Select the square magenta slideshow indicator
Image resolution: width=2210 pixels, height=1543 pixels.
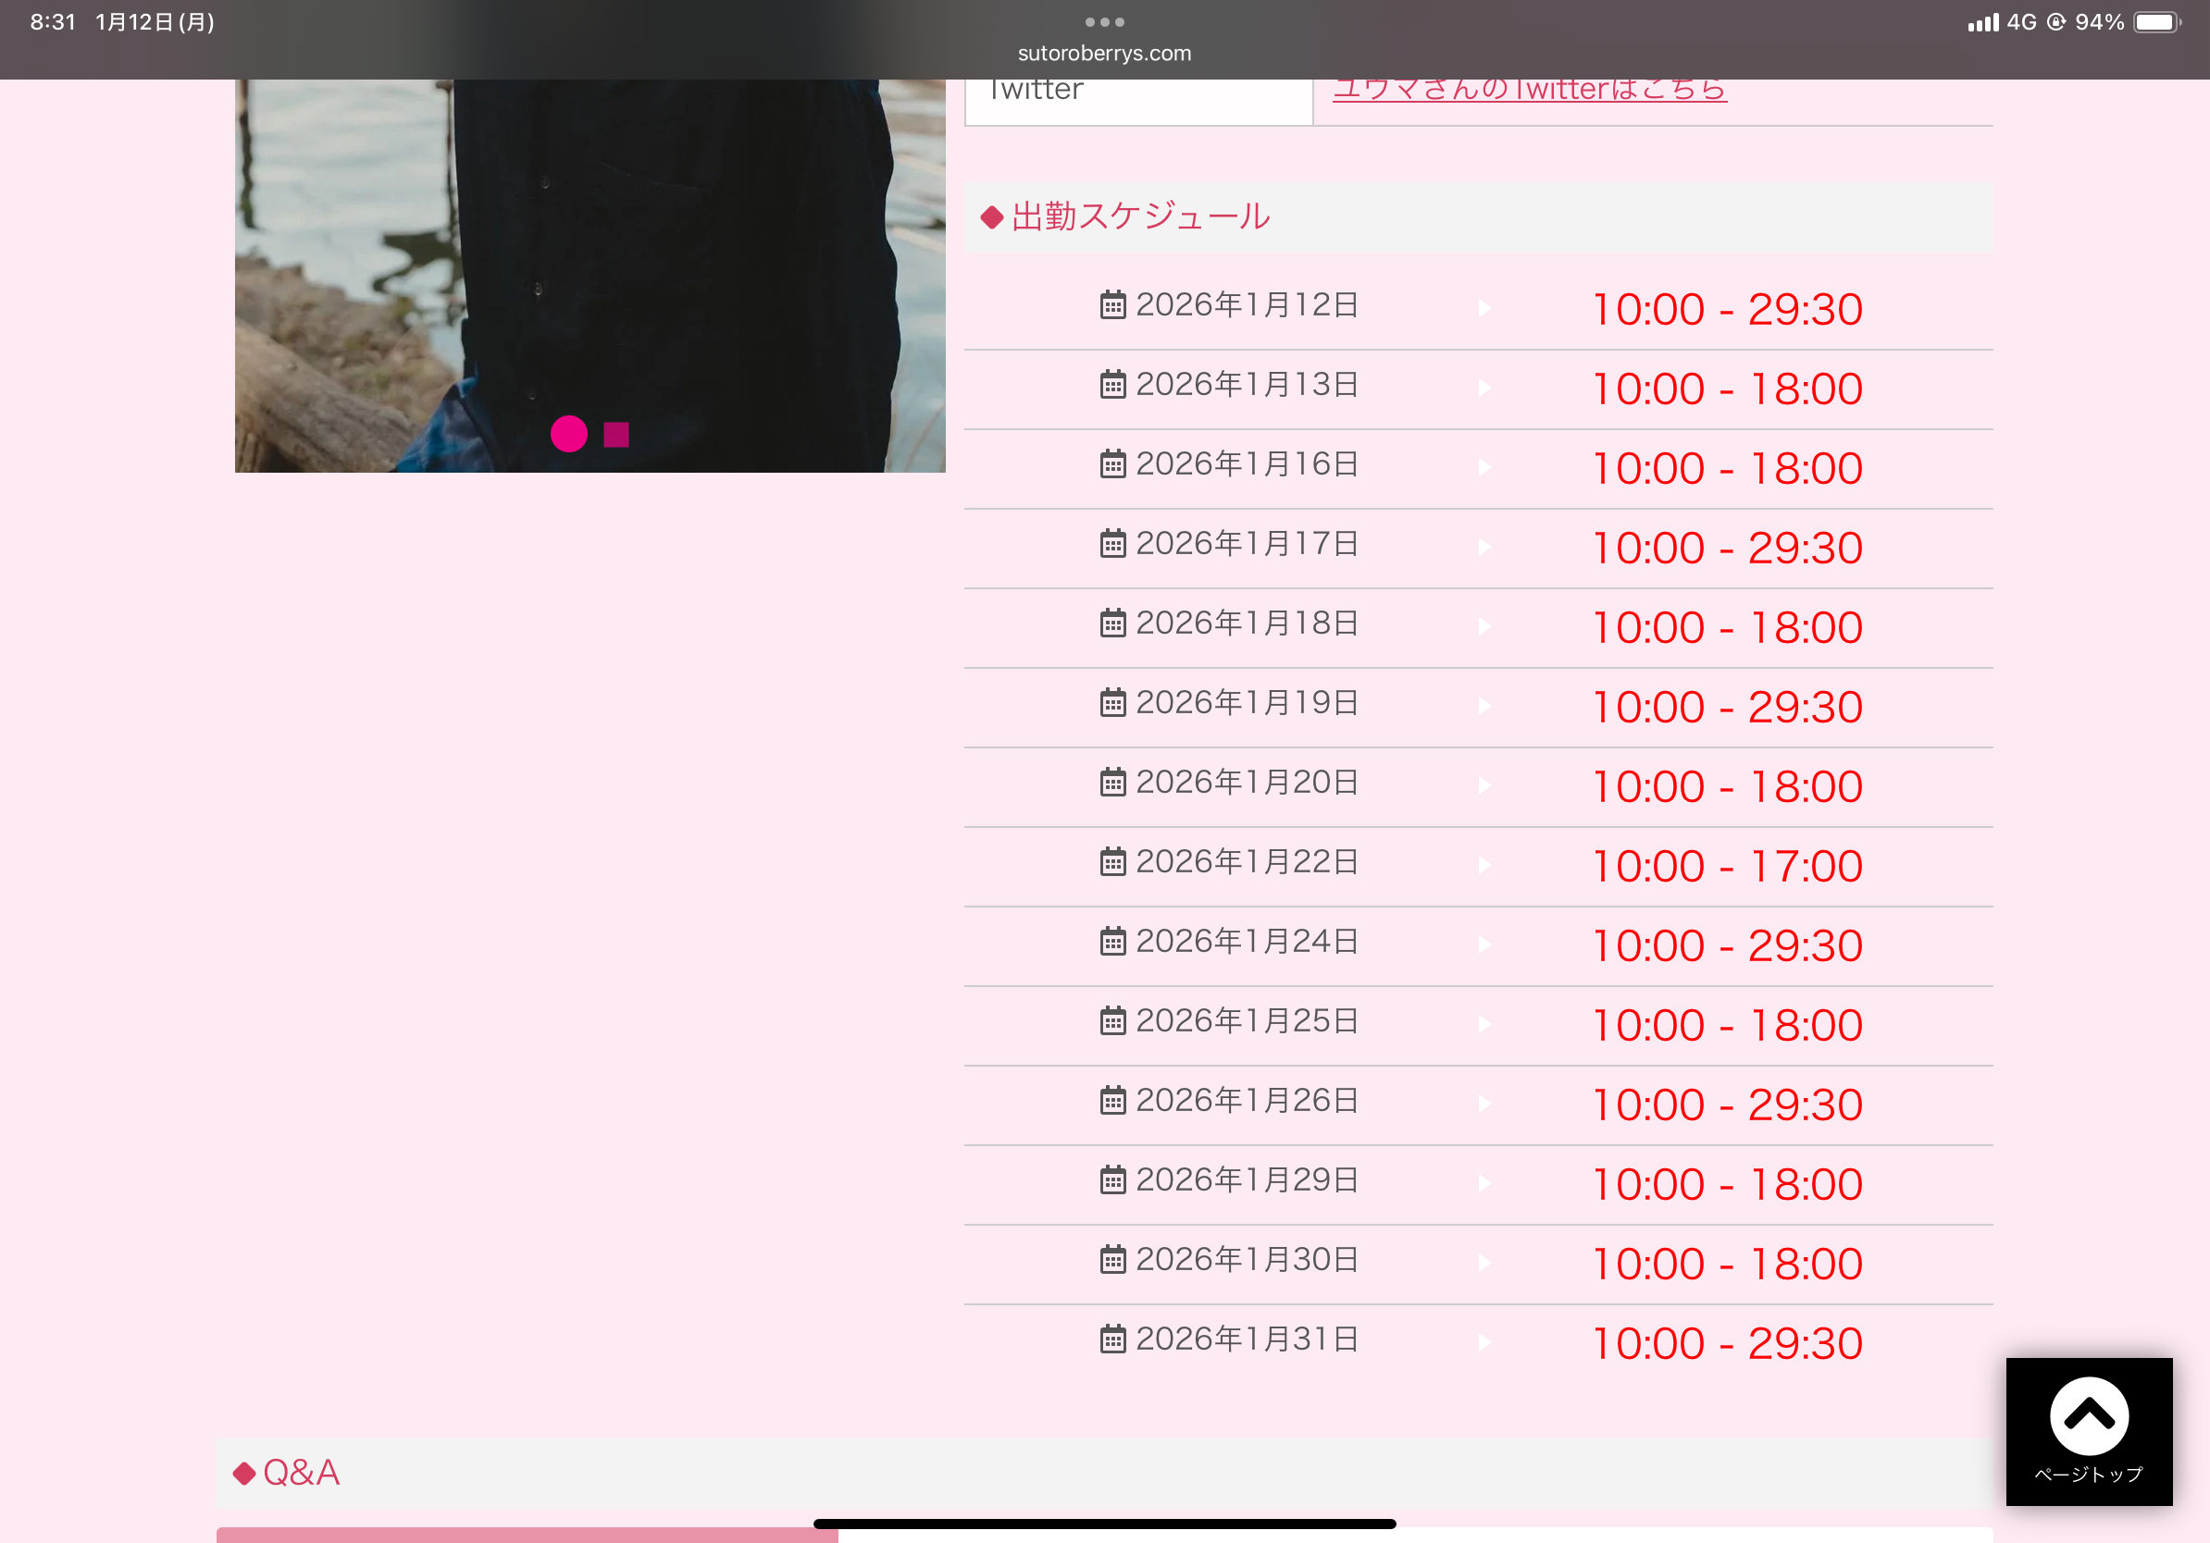[x=616, y=435]
